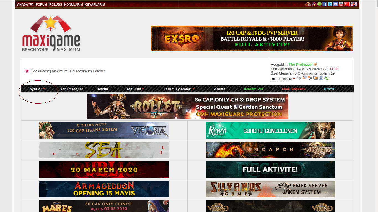Click the orange logout power icon

pos(315,64)
